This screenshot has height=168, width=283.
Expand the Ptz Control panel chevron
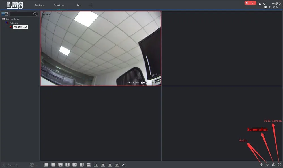37,165
